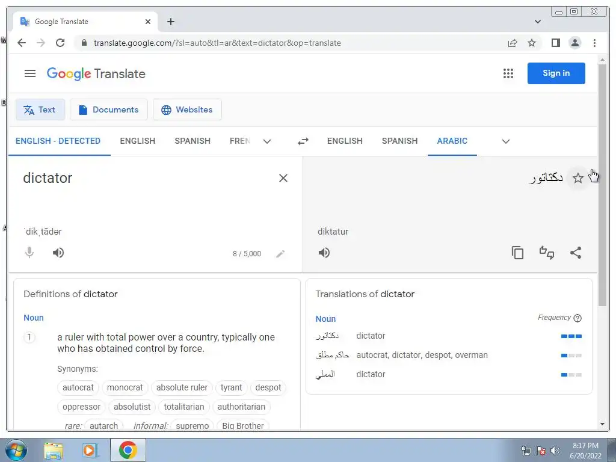Viewport: 616px width, 462px height.
Task: Open Chrome profile avatar menu
Action: coord(575,43)
